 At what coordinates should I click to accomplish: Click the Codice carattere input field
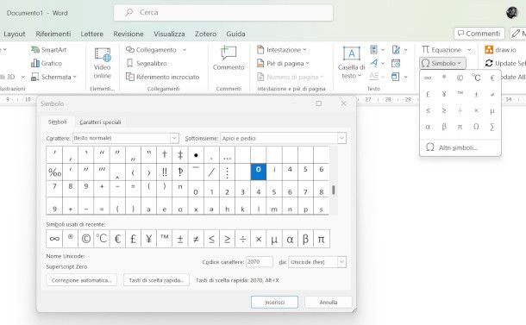259,261
